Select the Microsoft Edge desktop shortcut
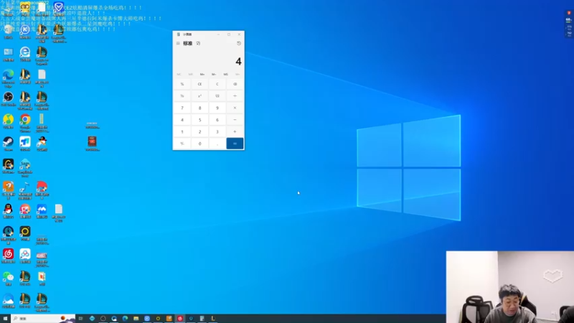Viewport: 574px width, 323px height. (8, 78)
